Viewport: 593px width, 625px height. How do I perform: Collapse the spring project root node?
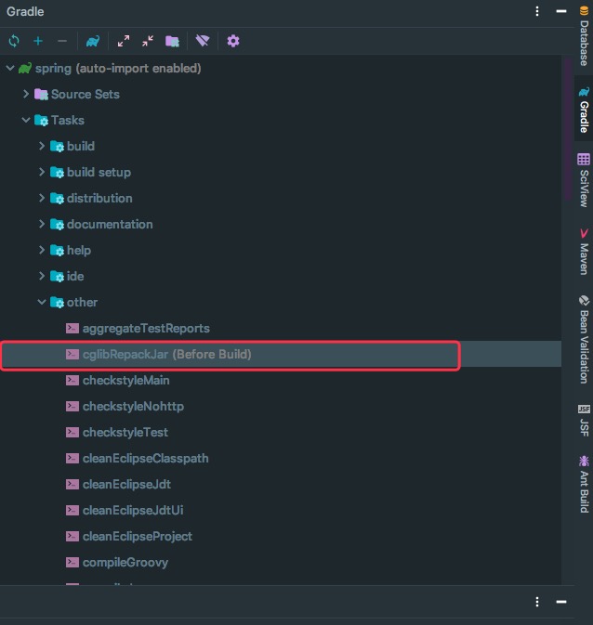coord(10,68)
